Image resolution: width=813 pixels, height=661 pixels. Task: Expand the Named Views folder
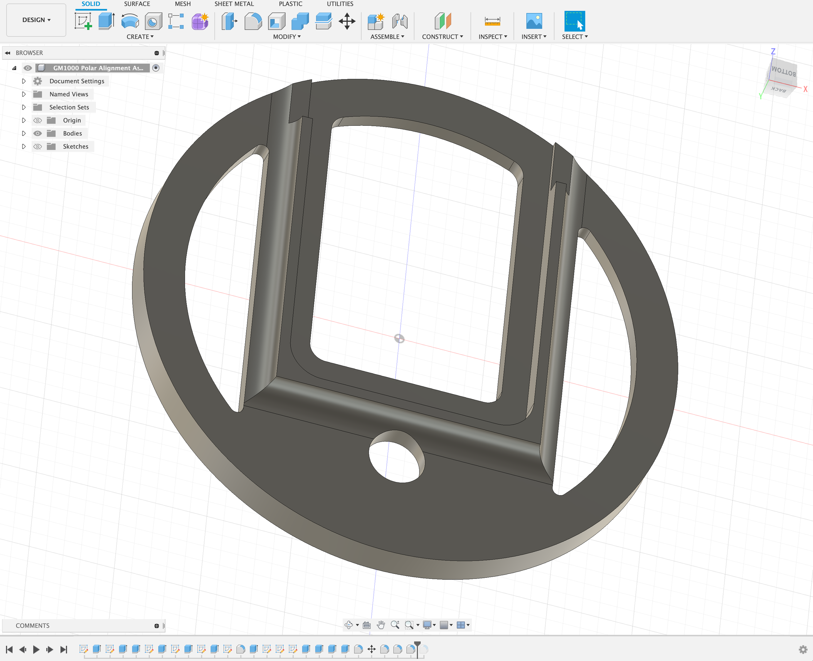pos(24,94)
